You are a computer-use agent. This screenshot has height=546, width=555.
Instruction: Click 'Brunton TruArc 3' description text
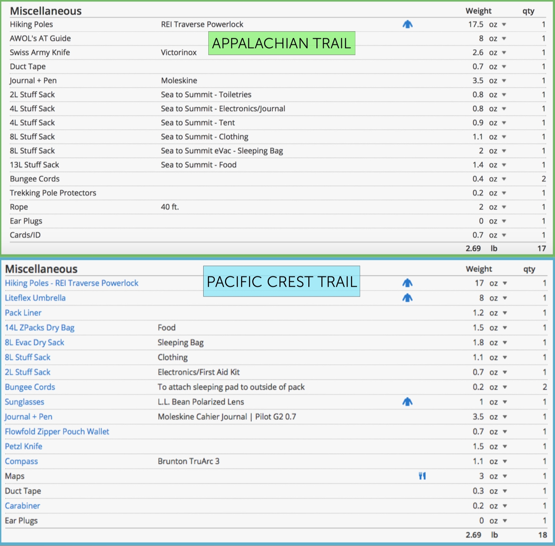pyautogui.click(x=189, y=461)
